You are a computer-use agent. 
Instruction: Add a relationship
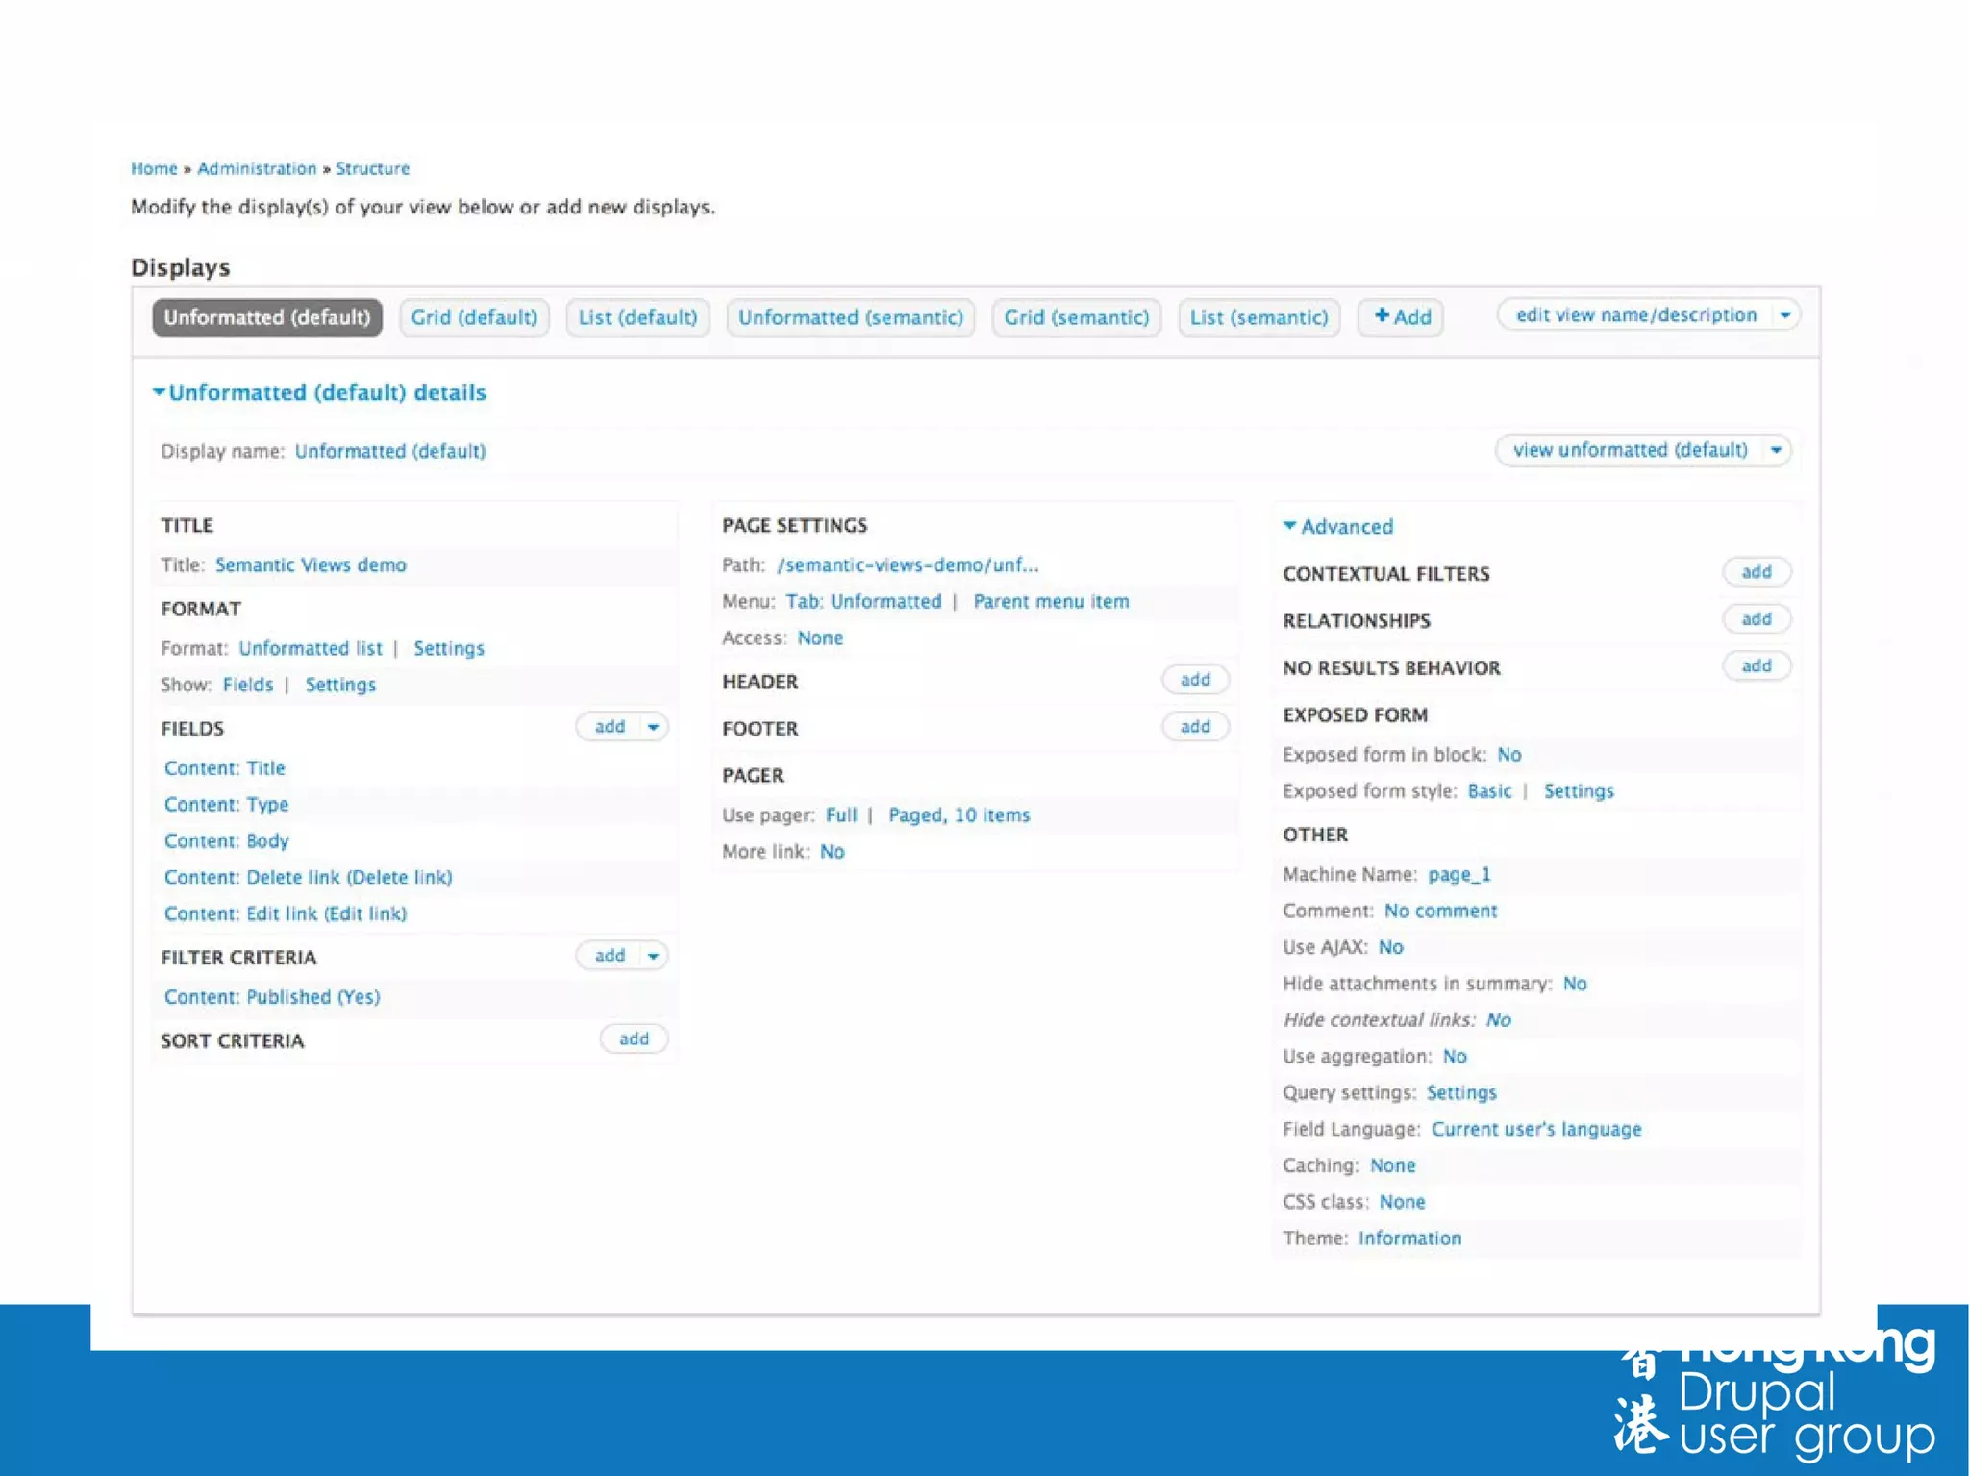[x=1756, y=619]
